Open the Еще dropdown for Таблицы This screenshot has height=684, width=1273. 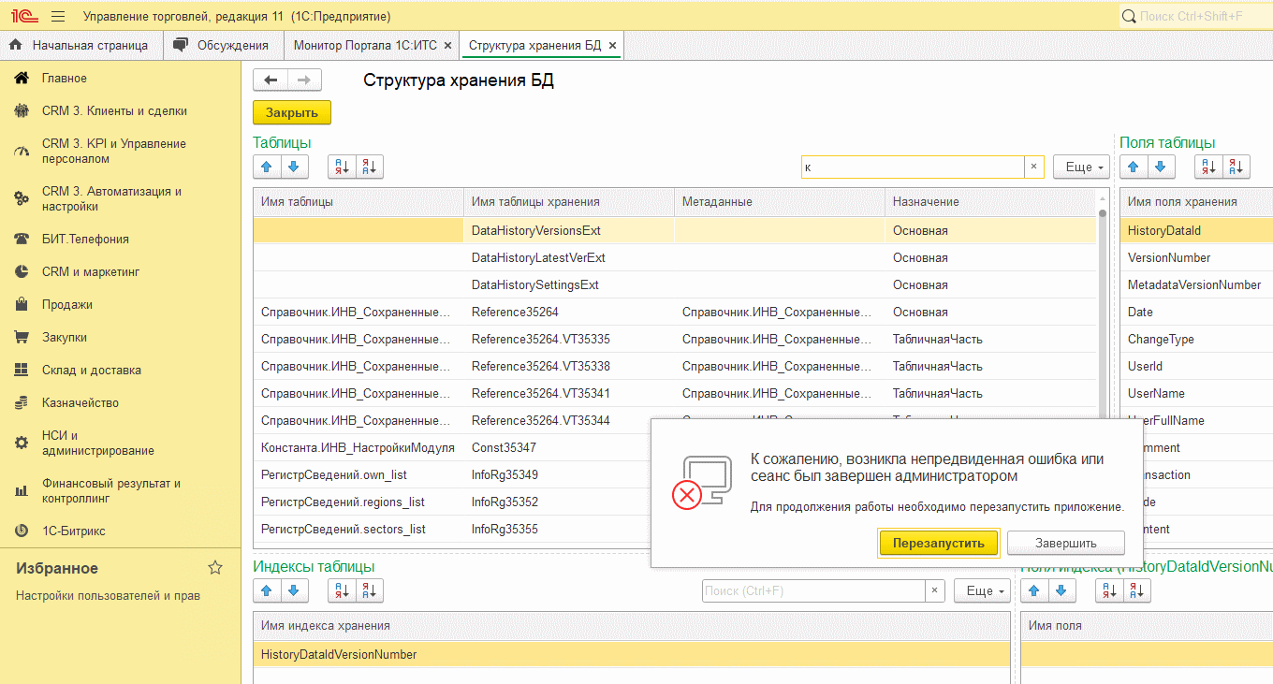point(1081,167)
